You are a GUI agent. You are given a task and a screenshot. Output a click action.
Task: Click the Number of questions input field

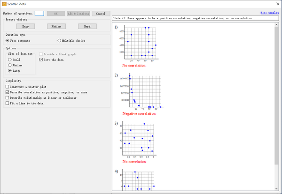(x=39, y=14)
